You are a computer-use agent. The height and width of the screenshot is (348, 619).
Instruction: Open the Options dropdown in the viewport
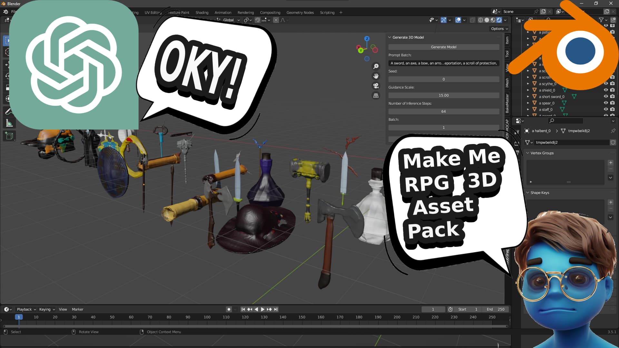(499, 28)
